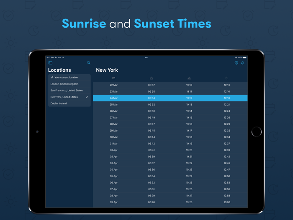Click the 09 Apr date cell
293x220 pixels.
pos(113,202)
